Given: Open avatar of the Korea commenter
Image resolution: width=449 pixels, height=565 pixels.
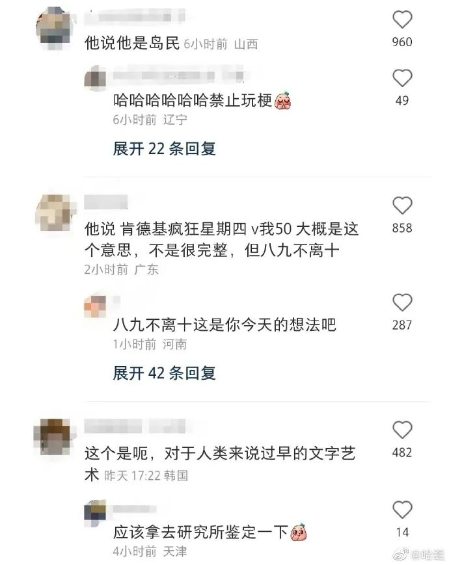Looking at the screenshot, I should tap(55, 437).
